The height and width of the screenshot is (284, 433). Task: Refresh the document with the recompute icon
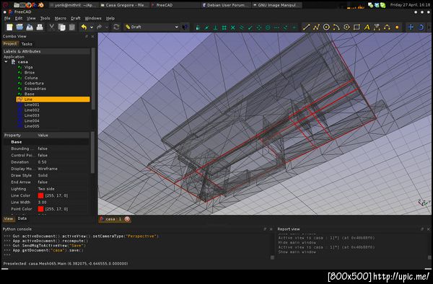[x=116, y=27]
